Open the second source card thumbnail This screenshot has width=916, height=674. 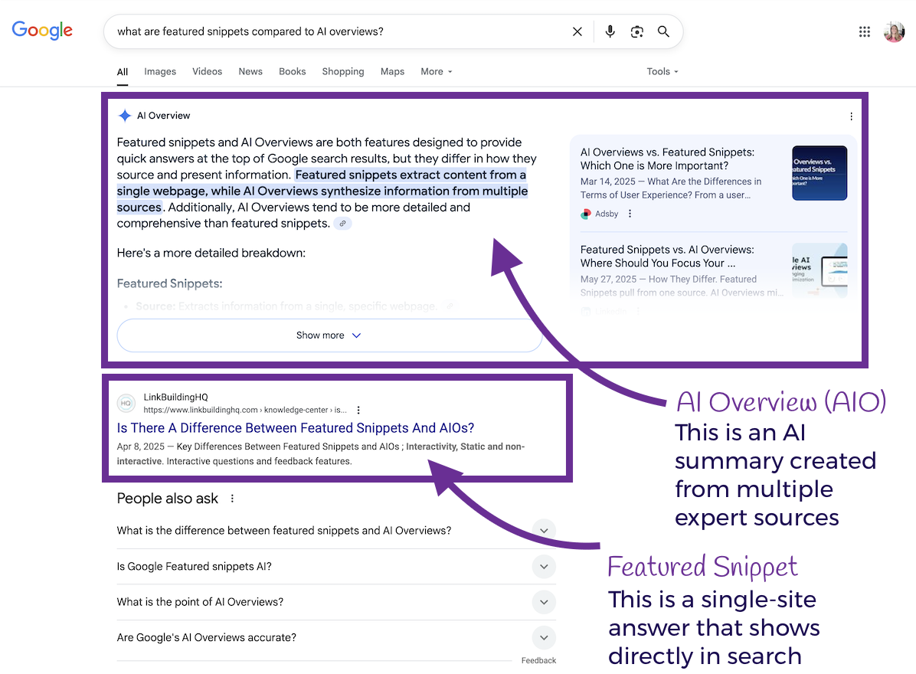point(819,270)
